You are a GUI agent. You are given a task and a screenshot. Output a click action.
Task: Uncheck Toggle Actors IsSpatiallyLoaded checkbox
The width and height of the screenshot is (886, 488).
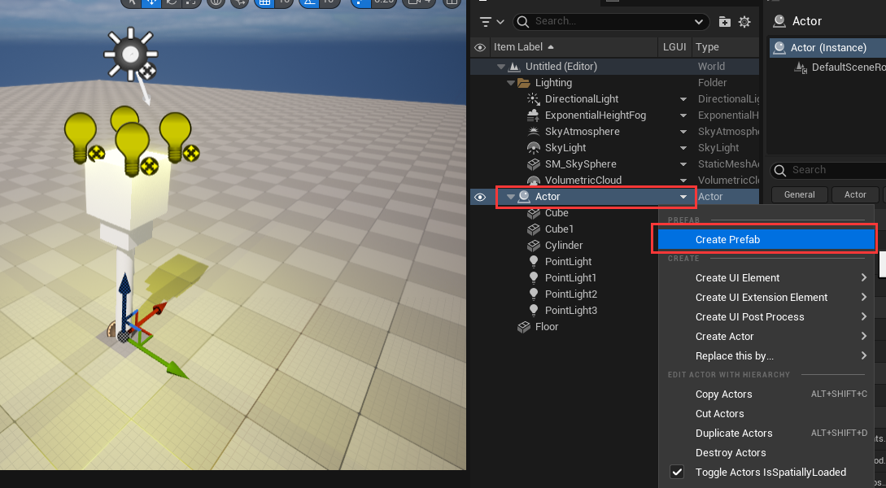pos(677,473)
